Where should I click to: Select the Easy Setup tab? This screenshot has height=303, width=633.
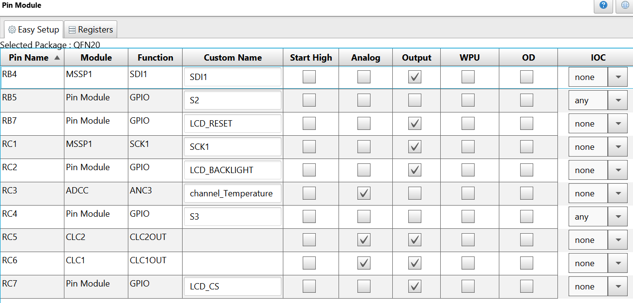tap(34, 30)
